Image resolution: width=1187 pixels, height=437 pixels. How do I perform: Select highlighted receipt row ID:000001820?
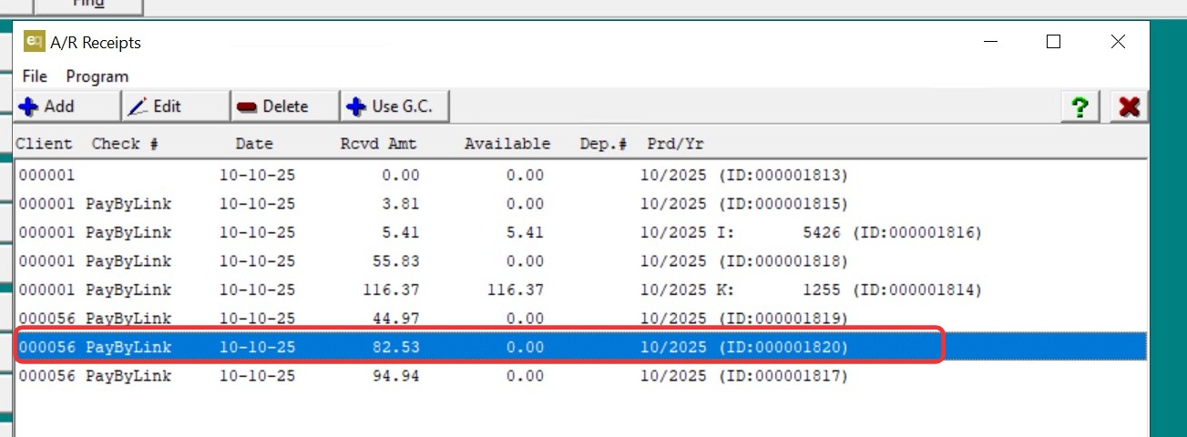click(581, 347)
